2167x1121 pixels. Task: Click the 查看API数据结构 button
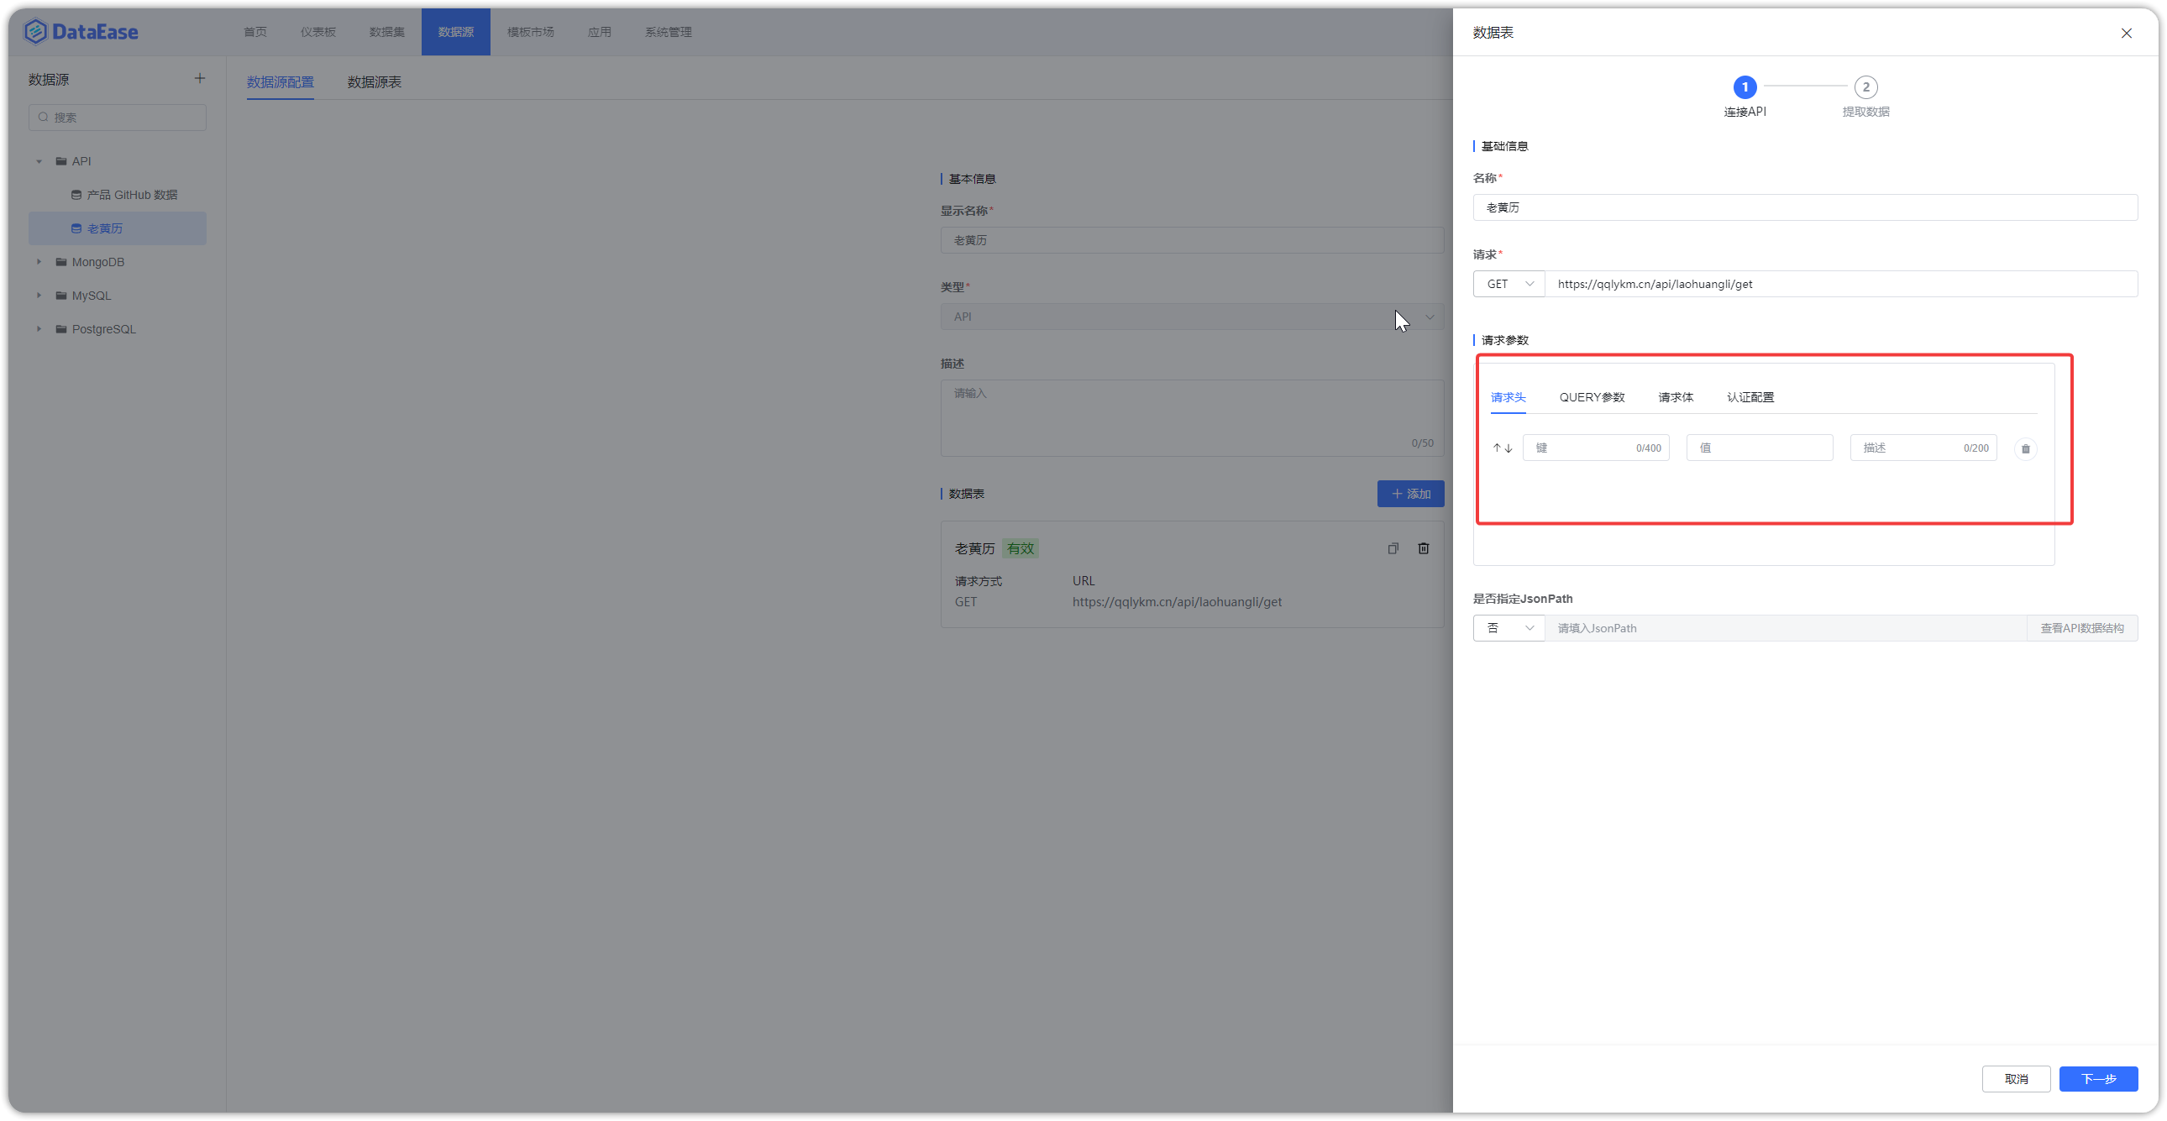2082,627
